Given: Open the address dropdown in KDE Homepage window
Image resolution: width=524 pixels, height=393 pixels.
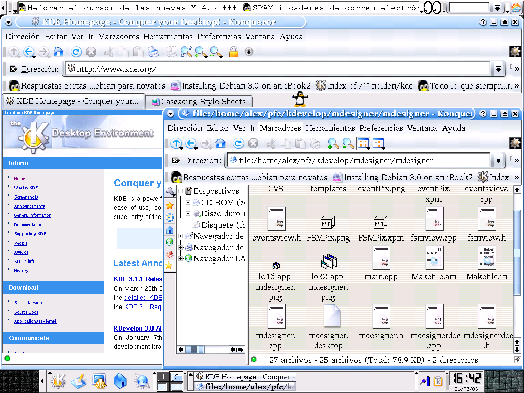Looking at the screenshot, I should click(498, 69).
